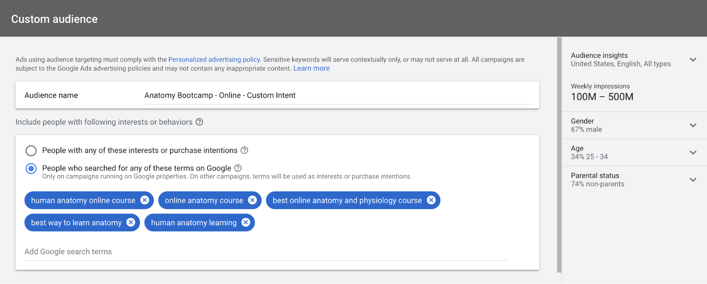The width and height of the screenshot is (707, 284).
Task: Show help for interests or purchase intentions
Action: pyautogui.click(x=244, y=150)
